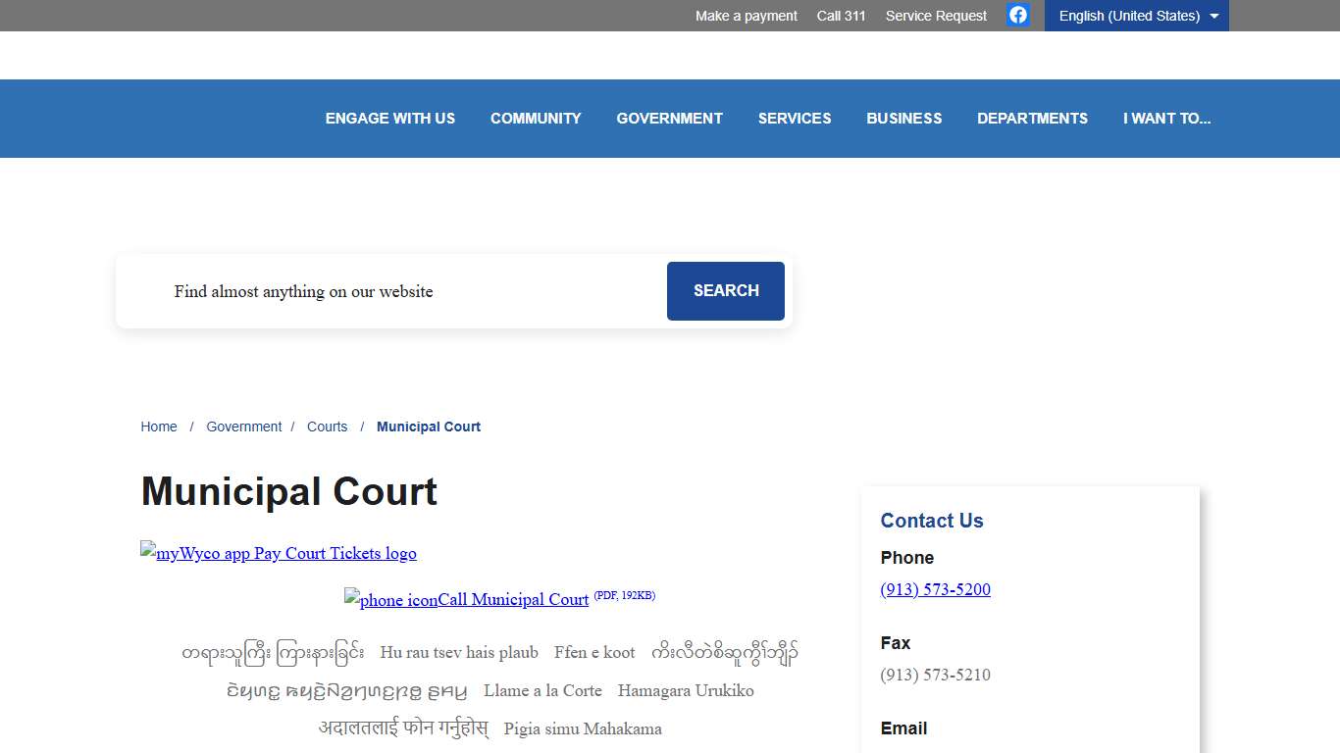Go to Courts breadcrumb link
The image size is (1340, 753).
coord(327,427)
